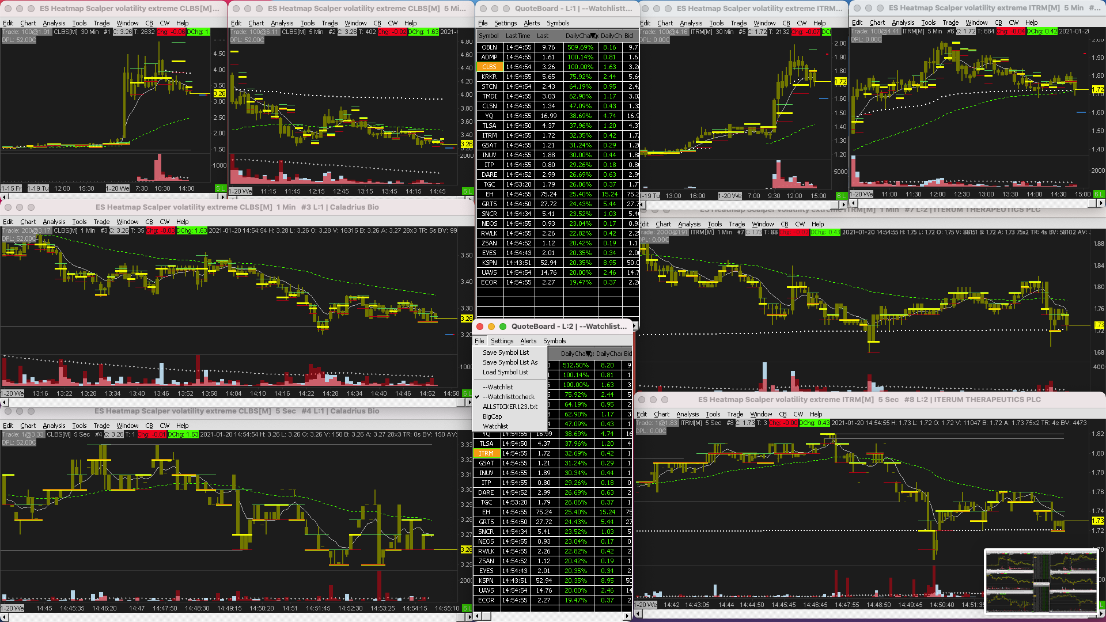This screenshot has width=1106, height=622.
Task: Click left arrow on lower QuoteBoard bottom scrollbar
Action: (x=478, y=616)
